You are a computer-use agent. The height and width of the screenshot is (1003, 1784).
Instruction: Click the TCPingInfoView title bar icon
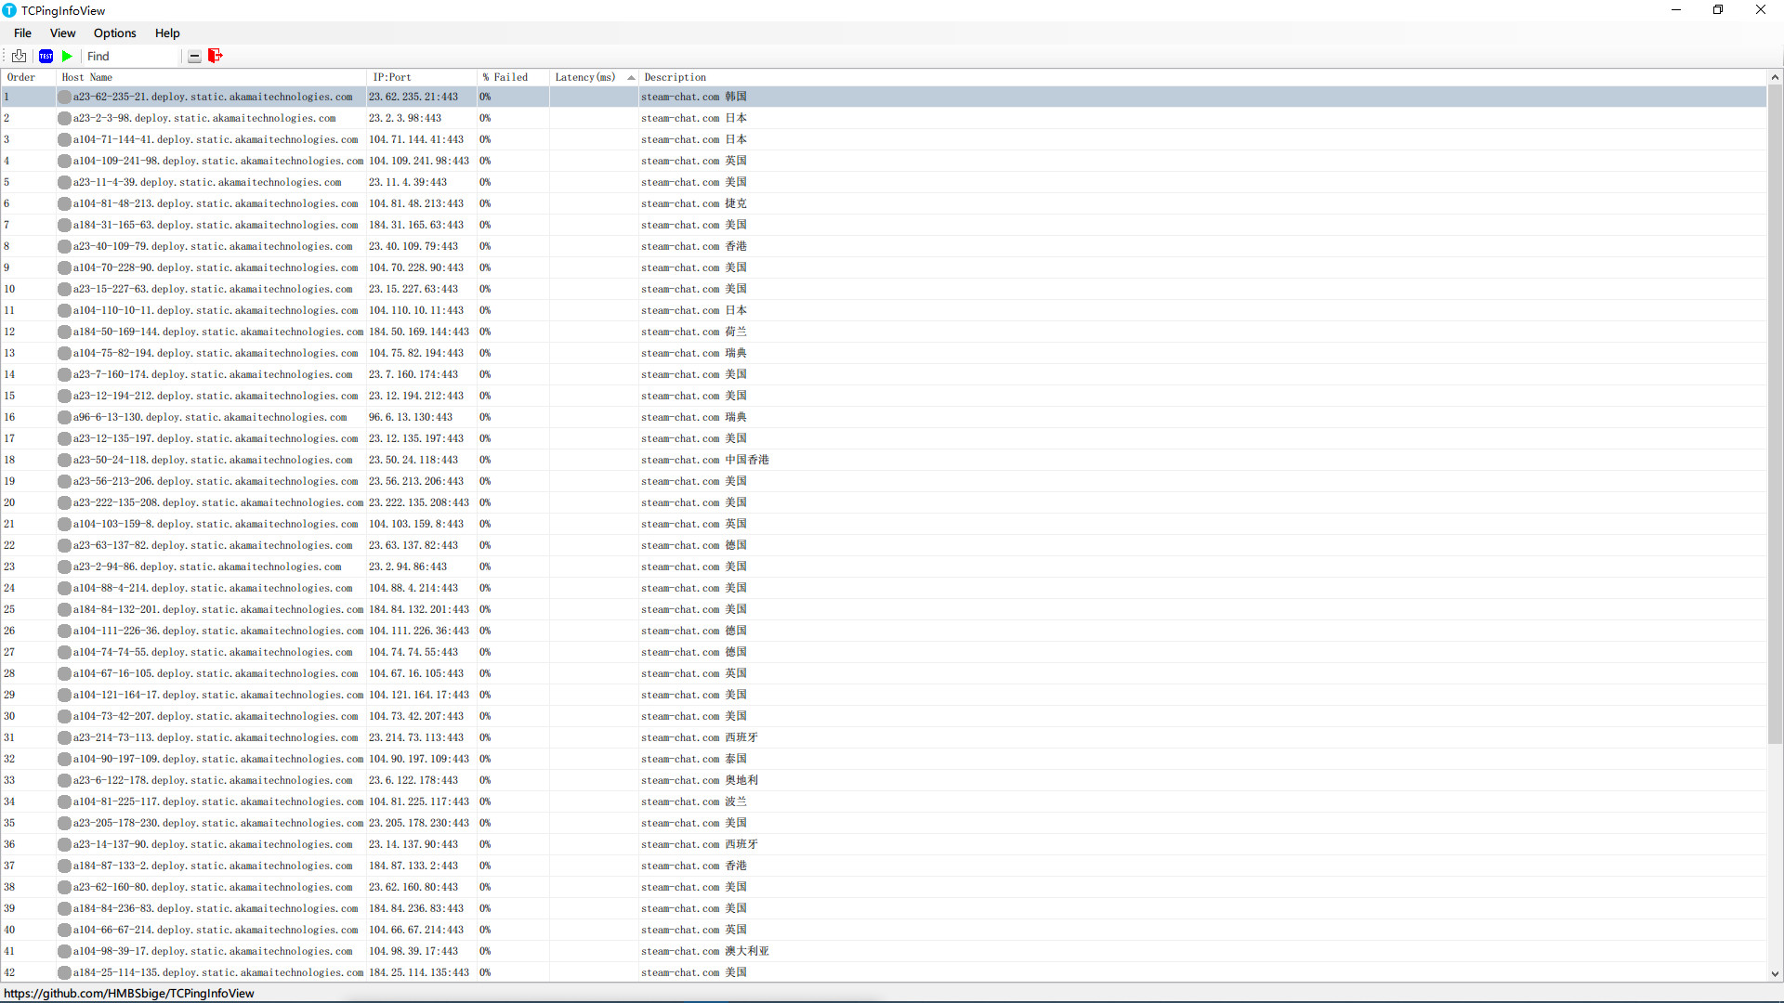pos(9,10)
